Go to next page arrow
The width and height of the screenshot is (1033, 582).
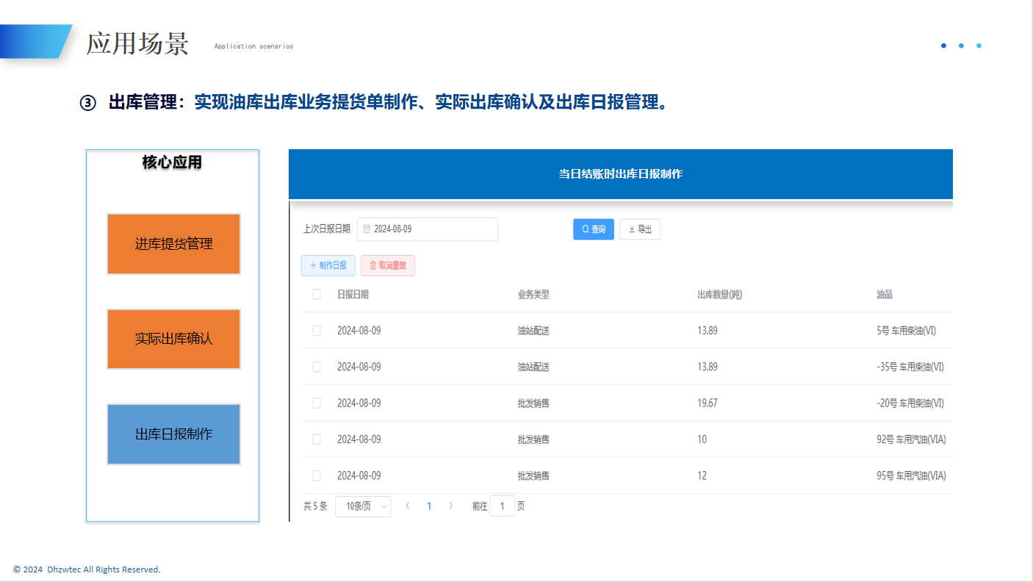[451, 506]
